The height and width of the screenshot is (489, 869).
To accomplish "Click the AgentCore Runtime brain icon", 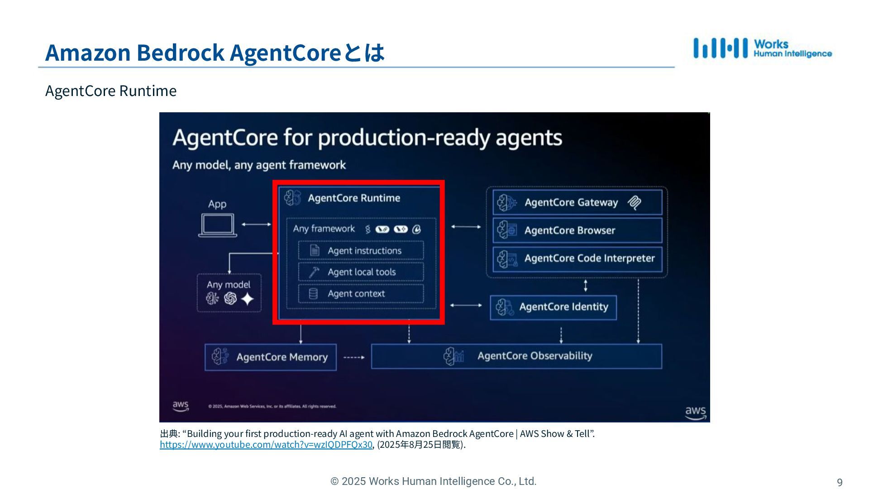I will [x=293, y=198].
